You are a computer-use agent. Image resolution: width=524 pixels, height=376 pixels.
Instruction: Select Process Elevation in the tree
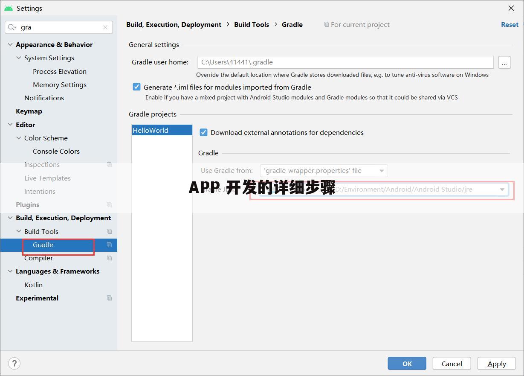click(60, 71)
